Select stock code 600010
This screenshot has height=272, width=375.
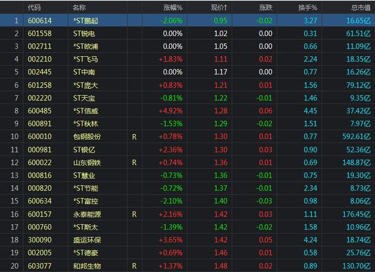[x=40, y=137]
